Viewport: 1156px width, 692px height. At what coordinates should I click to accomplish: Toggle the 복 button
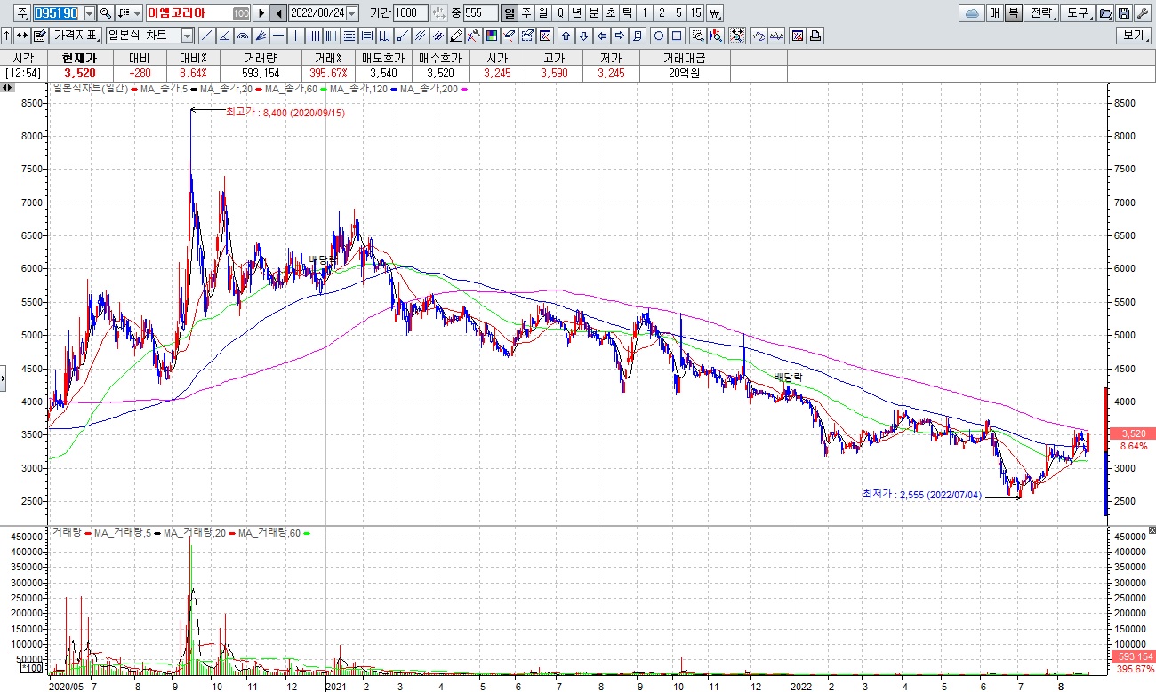1014,13
